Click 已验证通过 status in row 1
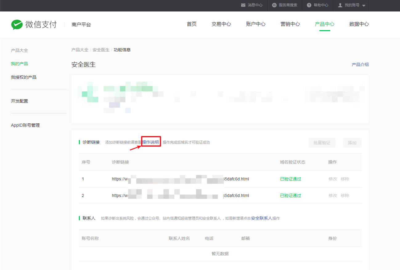400x270 pixels. point(291,179)
